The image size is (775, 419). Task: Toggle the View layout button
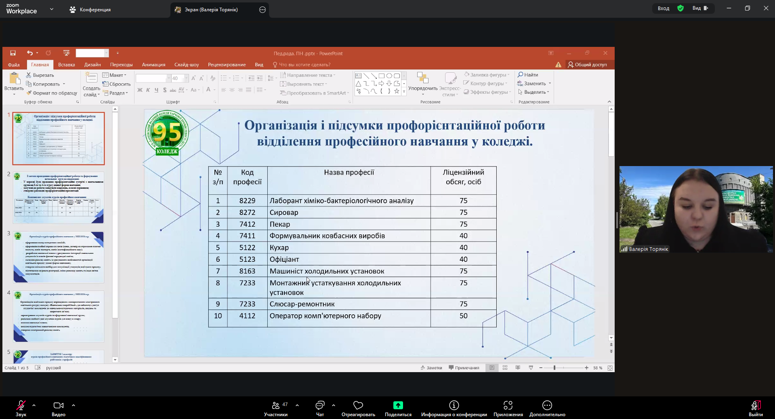[x=700, y=8]
